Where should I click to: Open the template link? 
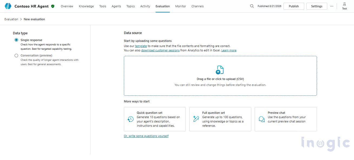click(x=141, y=46)
